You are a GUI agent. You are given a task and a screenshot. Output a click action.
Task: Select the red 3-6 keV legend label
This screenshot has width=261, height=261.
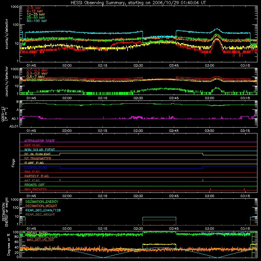point(34,8)
